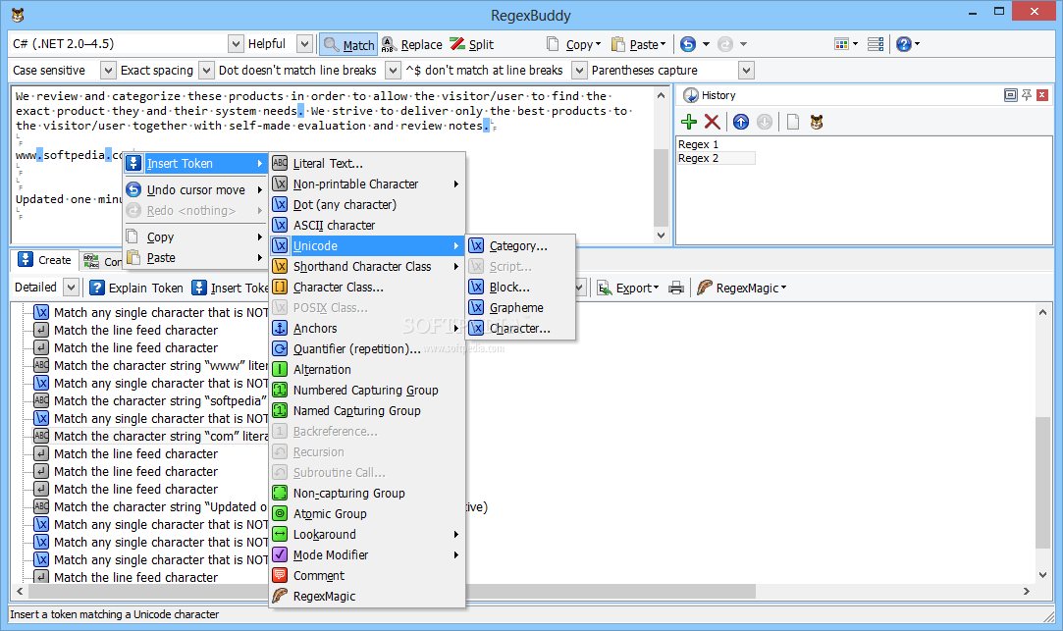Maximize the History panel
The height and width of the screenshot is (631, 1063).
pyautogui.click(x=1010, y=95)
